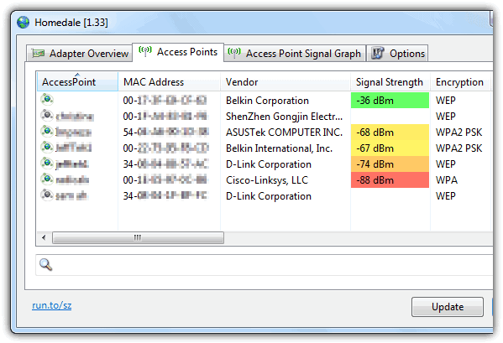The width and height of the screenshot is (503, 343).
Task: Click D-Link Corporation in the last row
Action: click(x=269, y=196)
